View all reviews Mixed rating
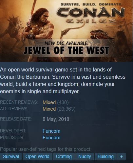The width and height of the screenshot is (133, 163). click(x=49, y=109)
